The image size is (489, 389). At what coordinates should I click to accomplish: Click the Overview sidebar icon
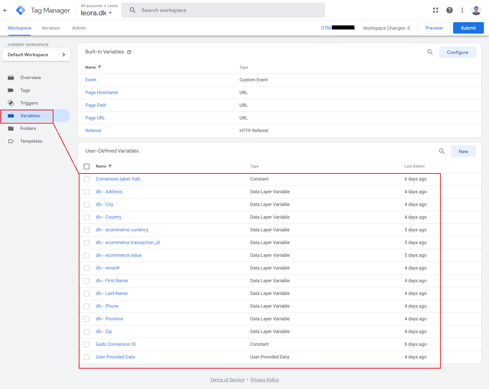pyautogui.click(x=11, y=78)
